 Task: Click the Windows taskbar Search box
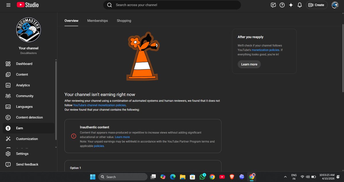[x=123, y=177]
